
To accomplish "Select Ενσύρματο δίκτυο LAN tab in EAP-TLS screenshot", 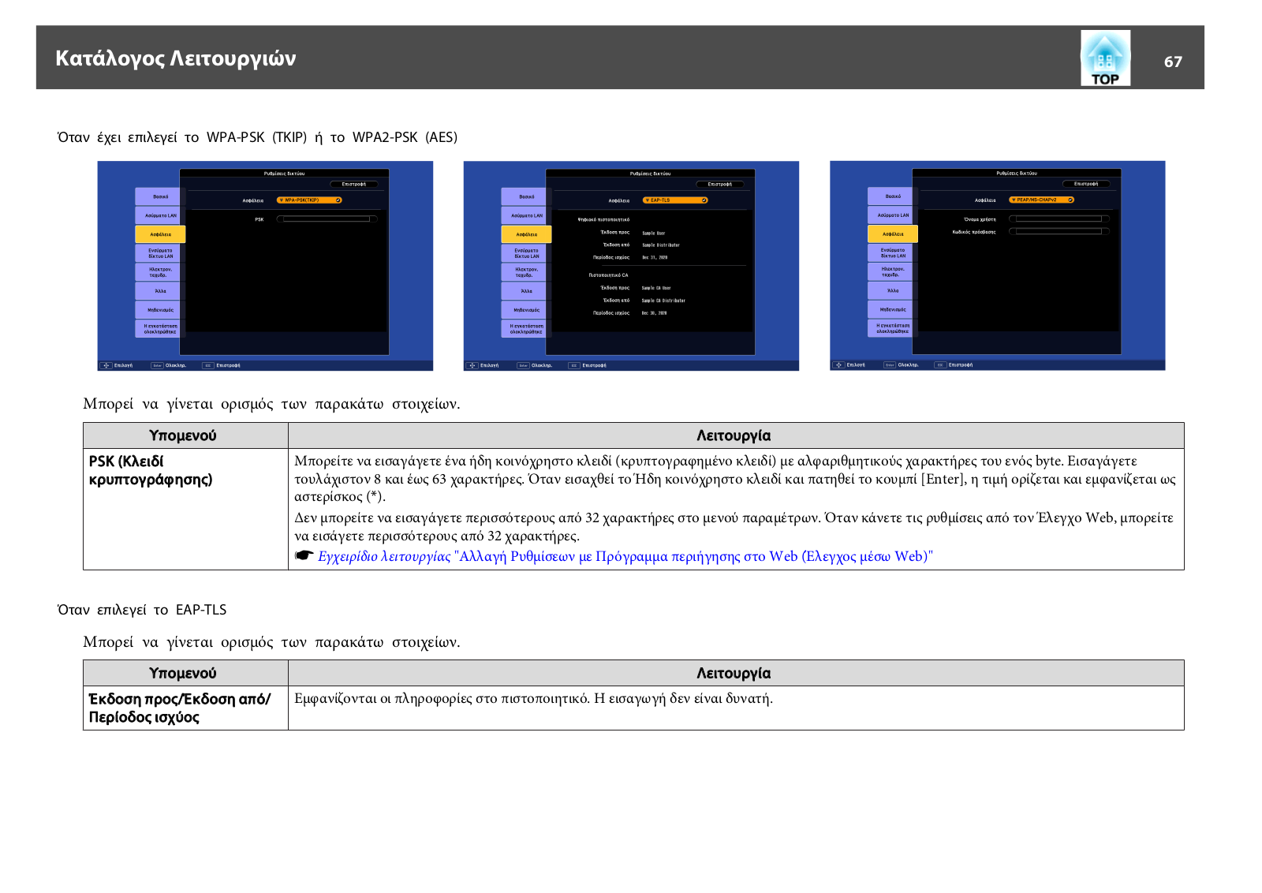I will 526,253.
